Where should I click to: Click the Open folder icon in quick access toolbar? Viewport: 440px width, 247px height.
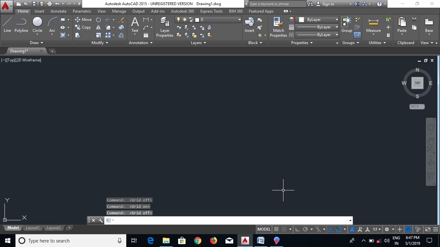(x=26, y=4)
